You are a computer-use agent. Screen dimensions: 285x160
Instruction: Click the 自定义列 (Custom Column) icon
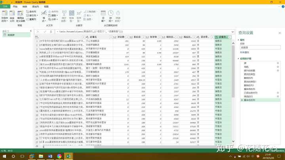(13, 13)
